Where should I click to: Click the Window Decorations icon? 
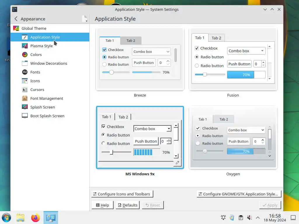tap(25, 63)
